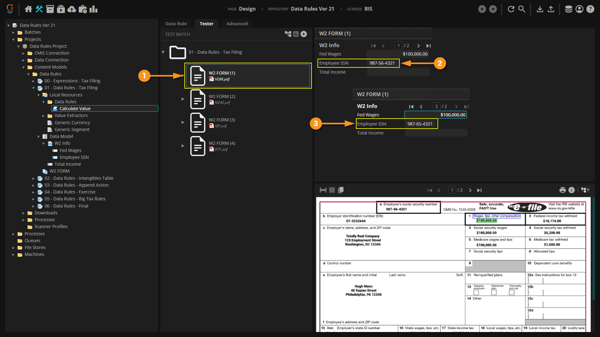
Task: Open the viewer layout dropdown arrow
Action: [x=588, y=190]
